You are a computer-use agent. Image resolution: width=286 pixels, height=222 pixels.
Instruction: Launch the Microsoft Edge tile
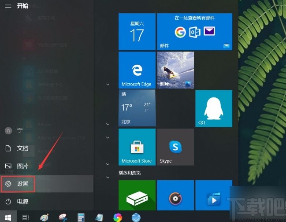[137, 70]
